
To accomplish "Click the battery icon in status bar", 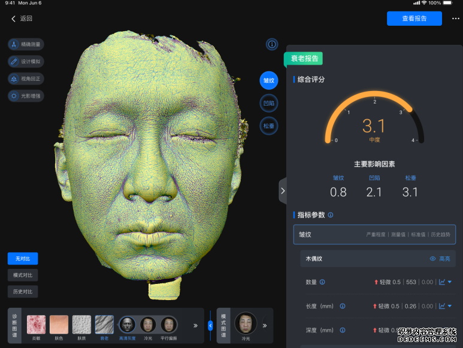I will [447, 3].
